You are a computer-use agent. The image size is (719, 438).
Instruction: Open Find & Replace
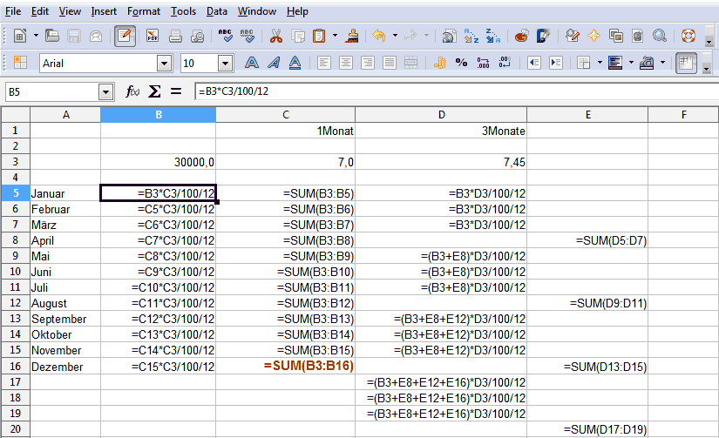pos(572,36)
